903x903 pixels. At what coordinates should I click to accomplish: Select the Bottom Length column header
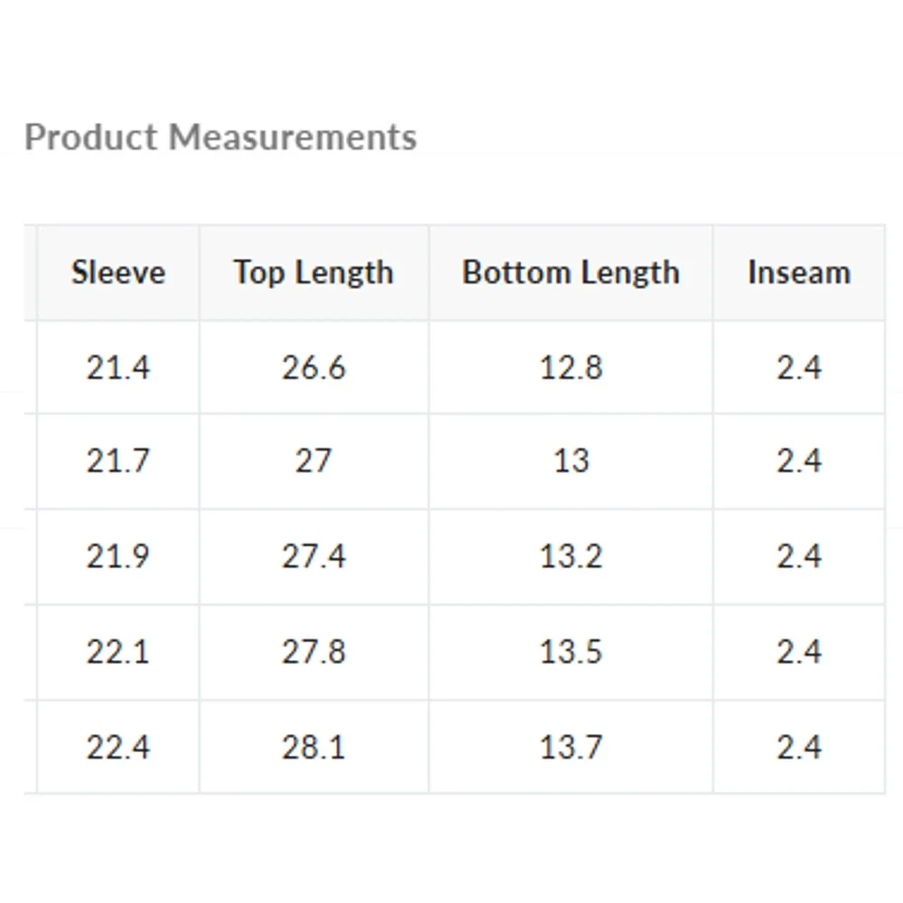pyautogui.click(x=571, y=273)
